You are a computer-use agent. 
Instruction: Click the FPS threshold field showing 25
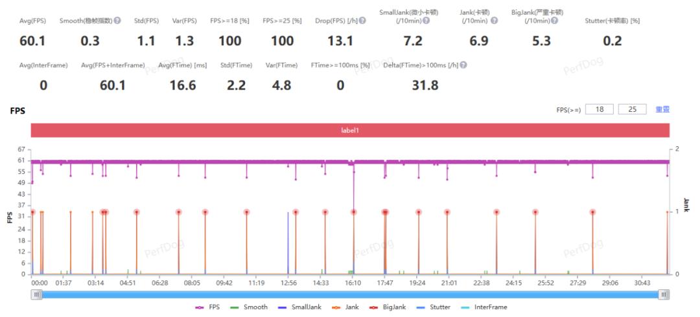pyautogui.click(x=632, y=109)
